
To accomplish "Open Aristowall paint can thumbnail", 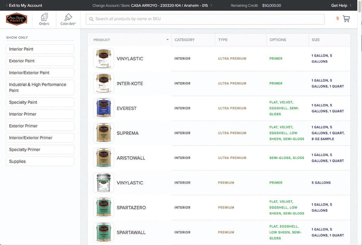I will [104, 158].
